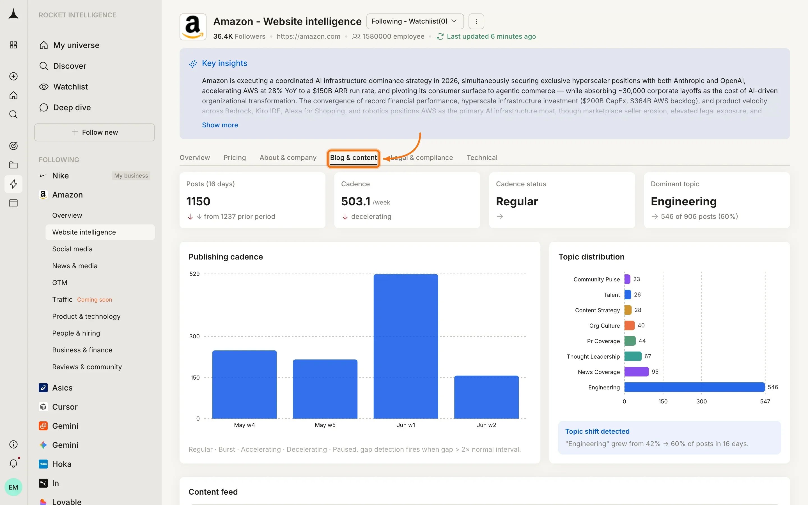
Task: Open the folder icon in the left rail
Action: 13,165
